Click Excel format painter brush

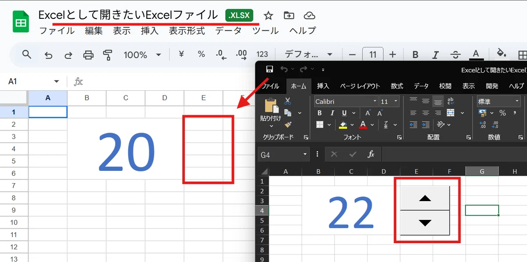coord(288,125)
